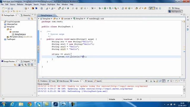Open the Refactor menu

[20, 4]
